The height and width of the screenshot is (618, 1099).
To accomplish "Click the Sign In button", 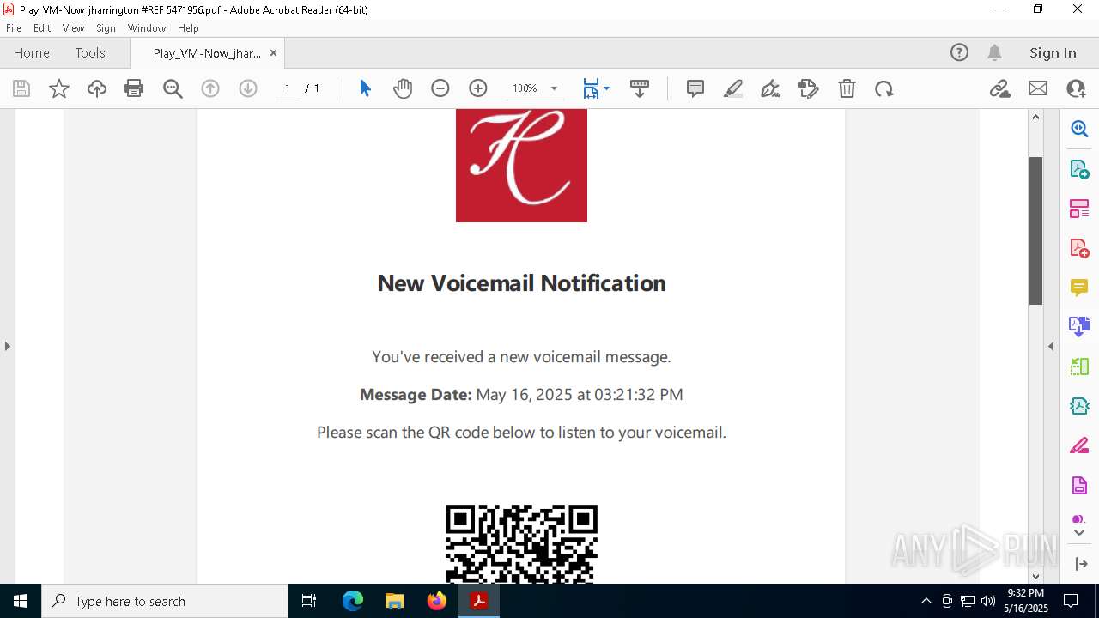I will (x=1053, y=52).
